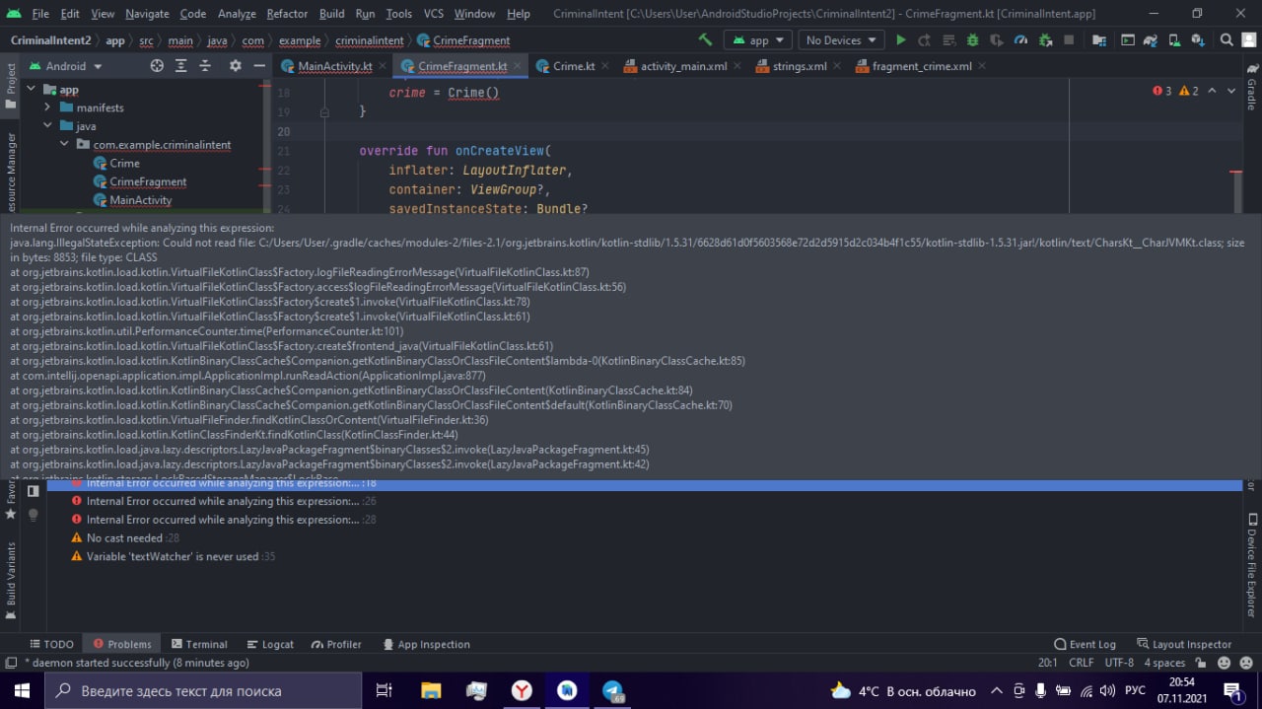Toggle preview panel icon in Problems sidebar

click(x=33, y=490)
